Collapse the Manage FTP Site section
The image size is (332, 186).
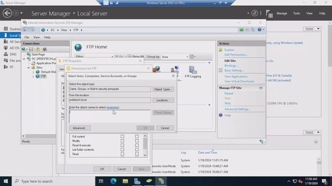(x=260, y=88)
